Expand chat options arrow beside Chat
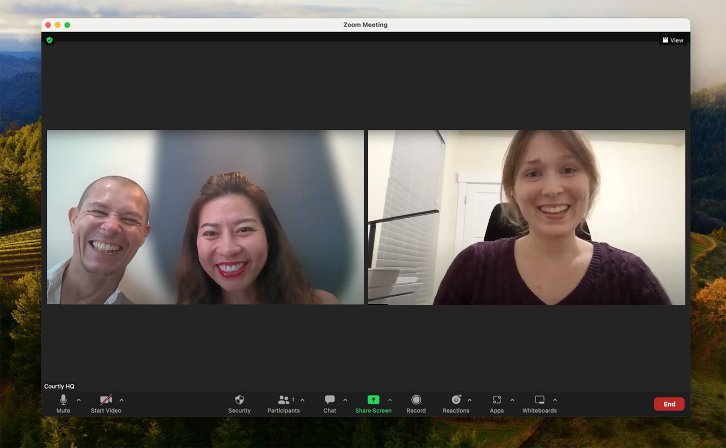 coord(345,400)
